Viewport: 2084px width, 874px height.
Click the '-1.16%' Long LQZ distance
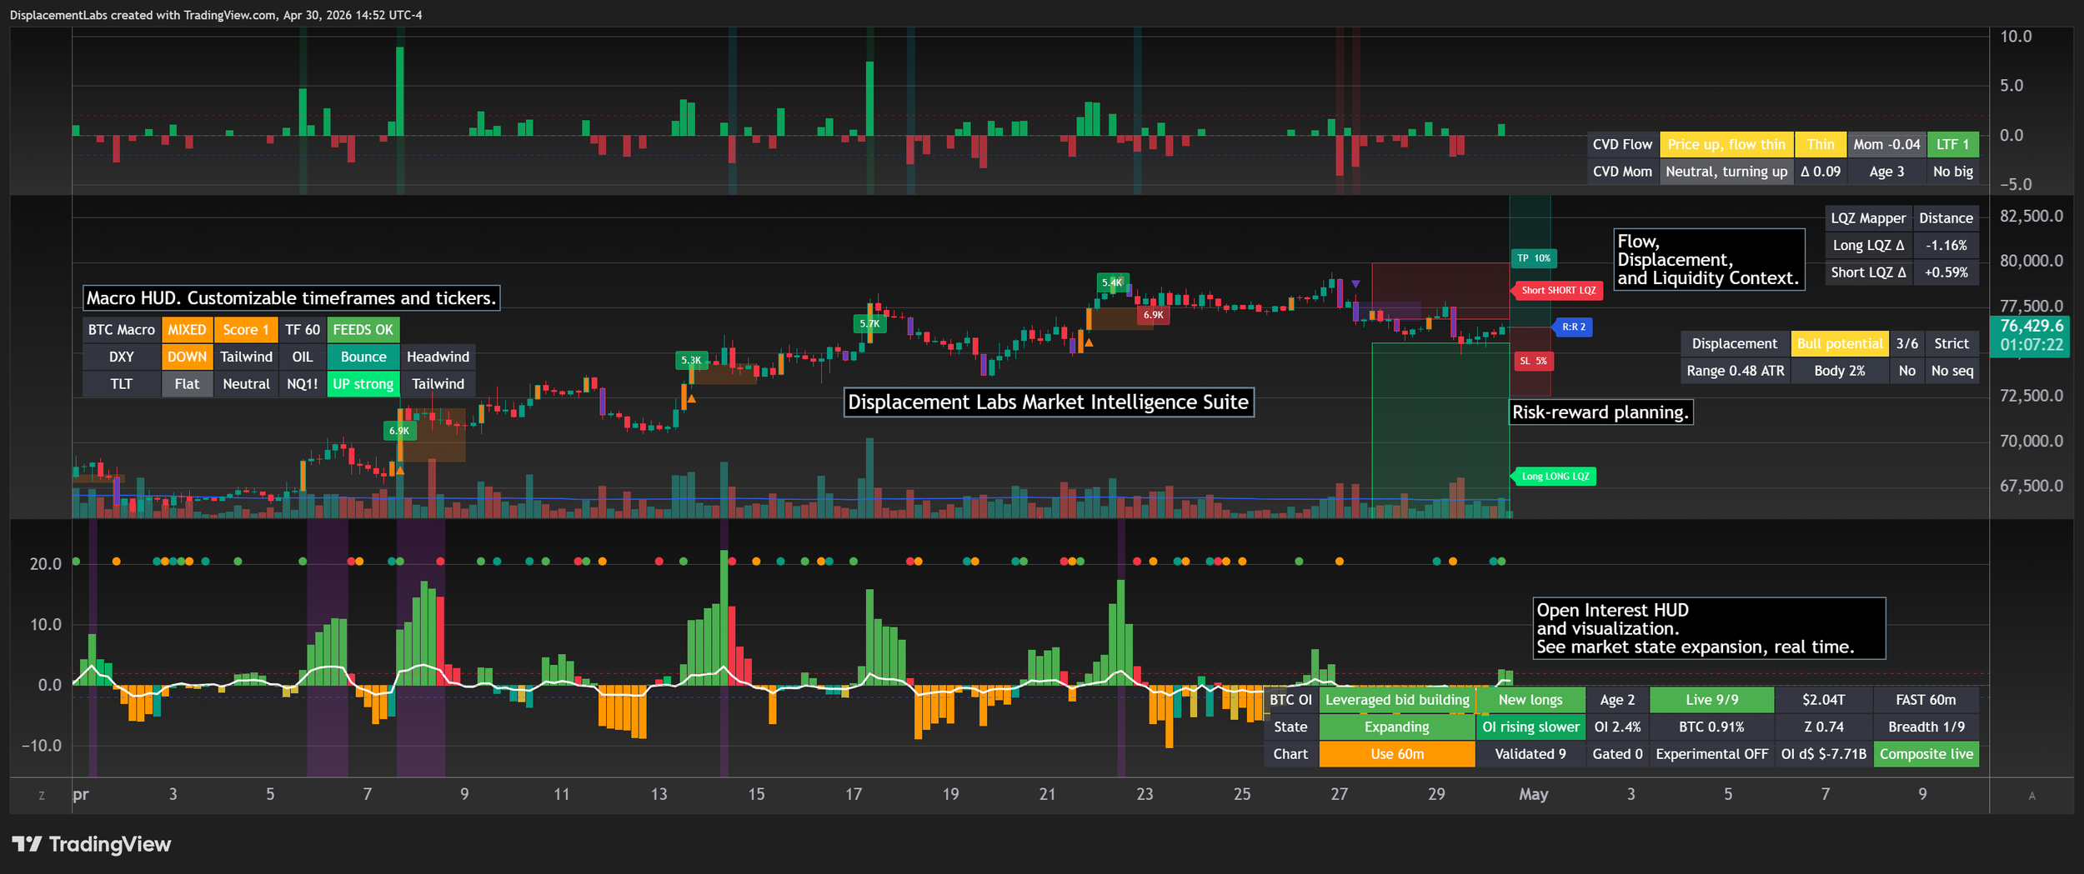coord(1946,246)
